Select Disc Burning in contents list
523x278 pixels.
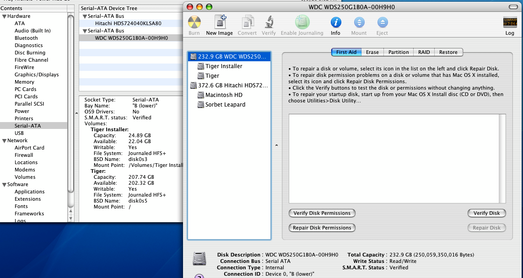pyautogui.click(x=30, y=53)
